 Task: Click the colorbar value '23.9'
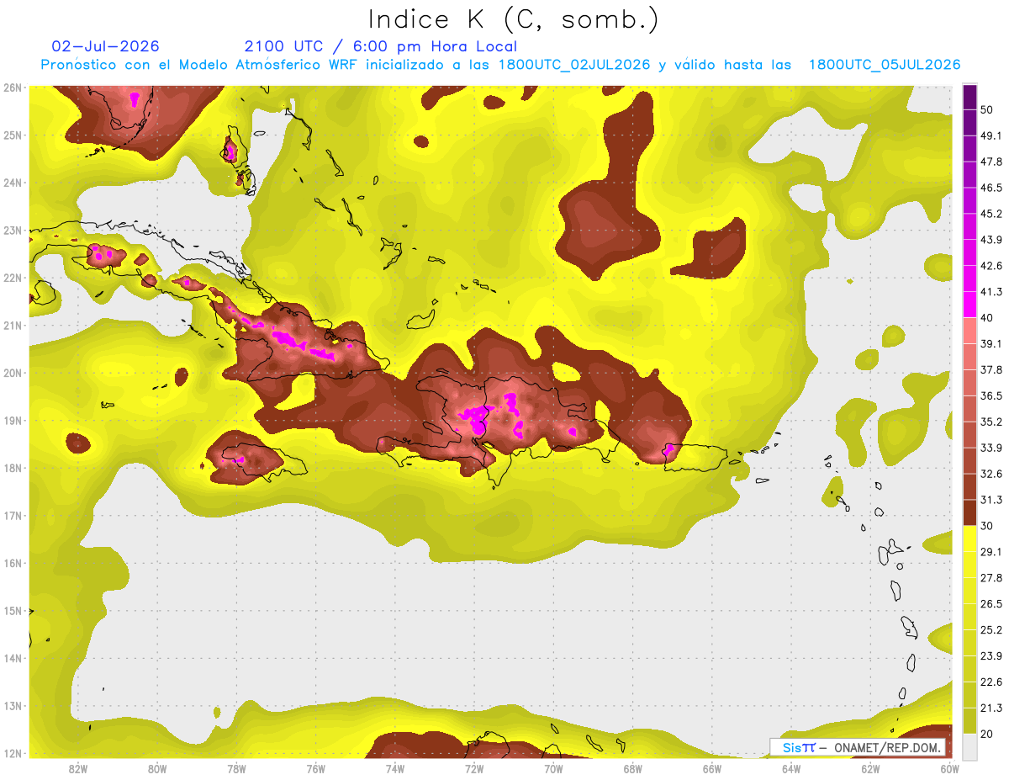coord(991,655)
